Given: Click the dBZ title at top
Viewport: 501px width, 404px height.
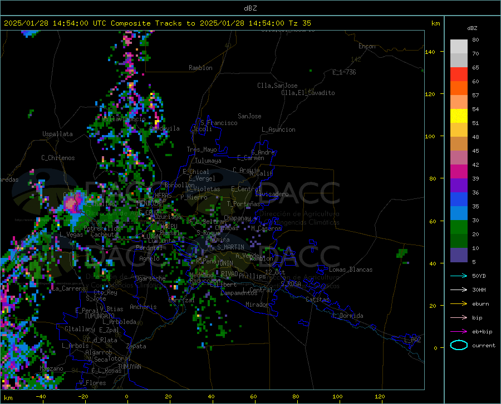Looking at the screenshot, I should [250, 8].
